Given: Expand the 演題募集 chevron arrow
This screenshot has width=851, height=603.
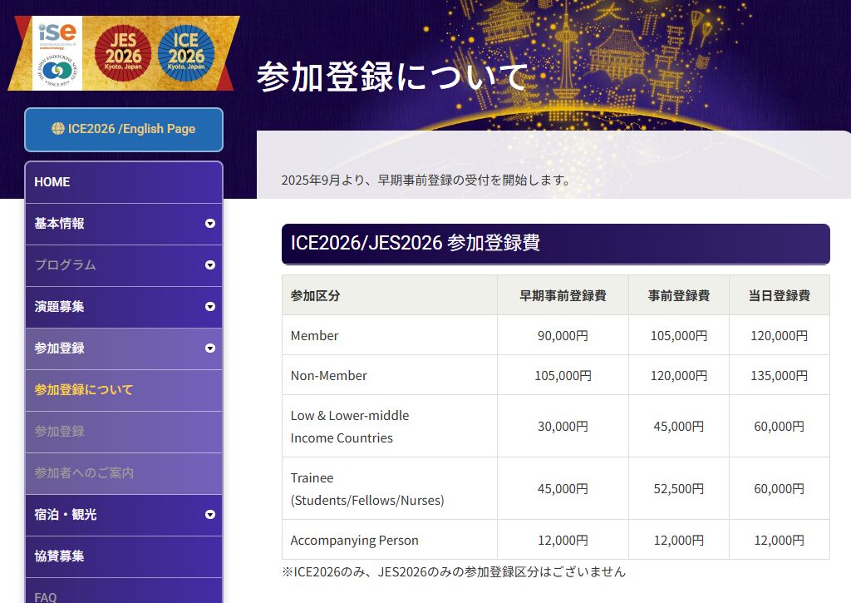Looking at the screenshot, I should pos(210,307).
